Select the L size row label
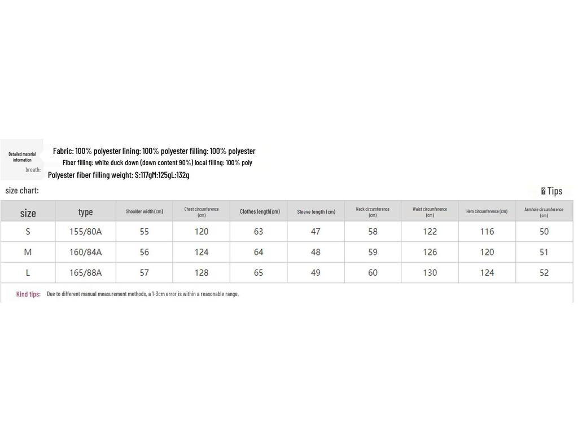The height and width of the screenshot is (433, 578). click(28, 273)
